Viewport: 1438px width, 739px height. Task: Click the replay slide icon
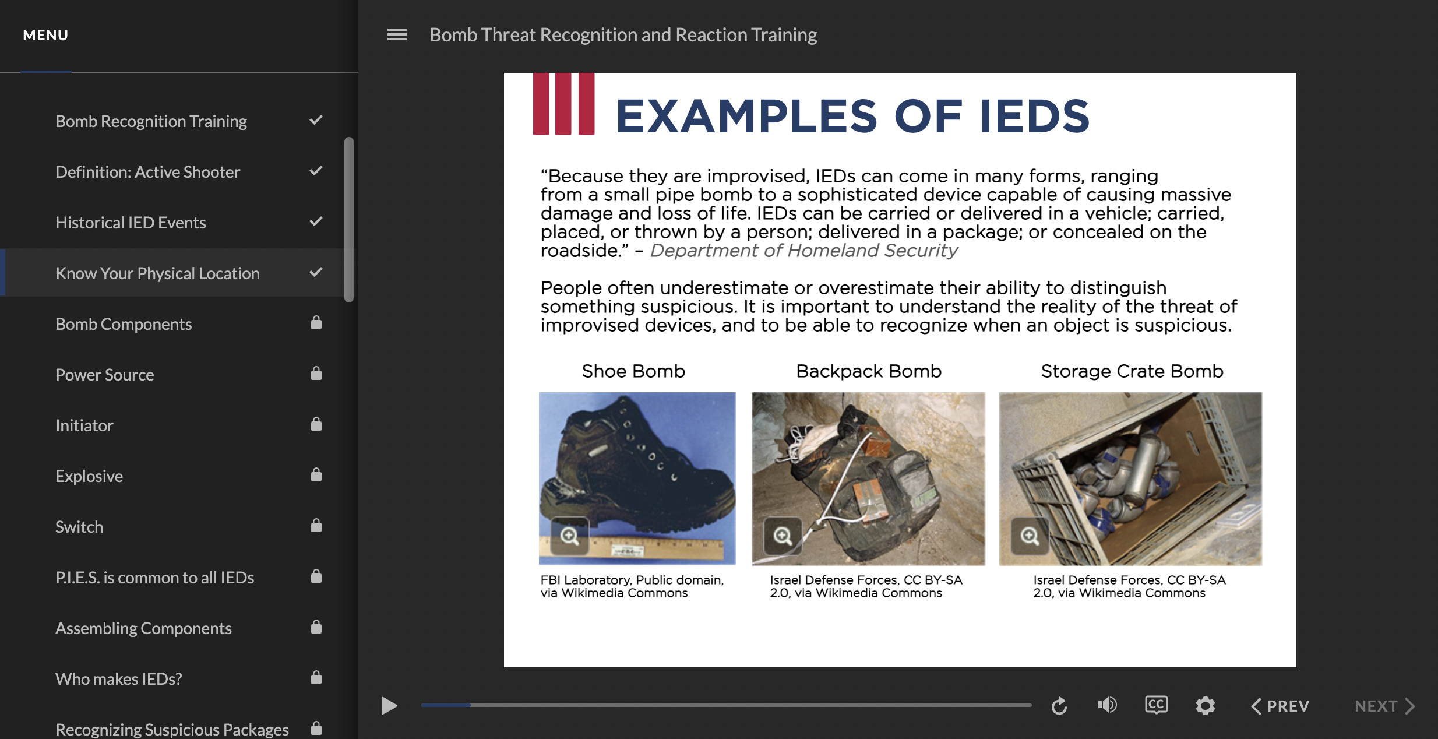click(1059, 706)
